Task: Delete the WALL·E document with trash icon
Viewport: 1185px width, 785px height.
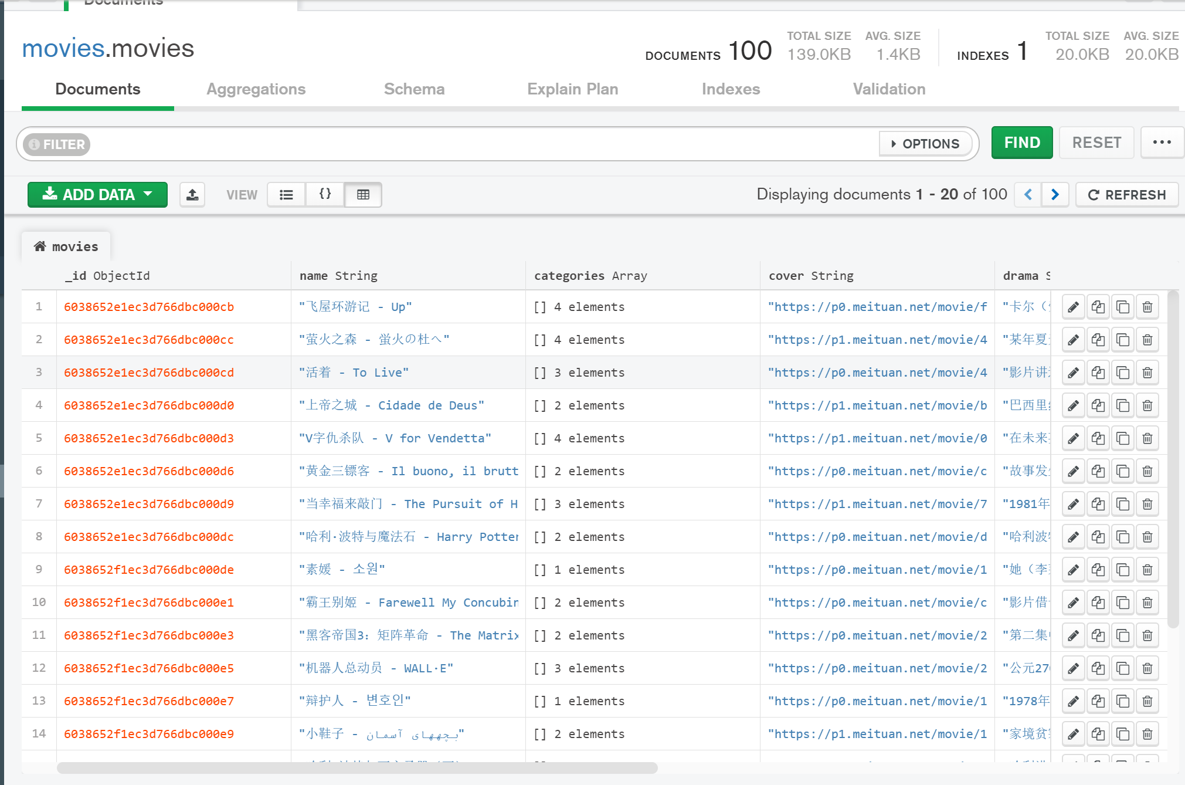Action: (1147, 668)
